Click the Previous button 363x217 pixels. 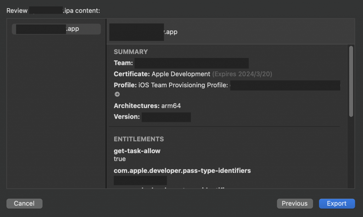[x=295, y=203]
